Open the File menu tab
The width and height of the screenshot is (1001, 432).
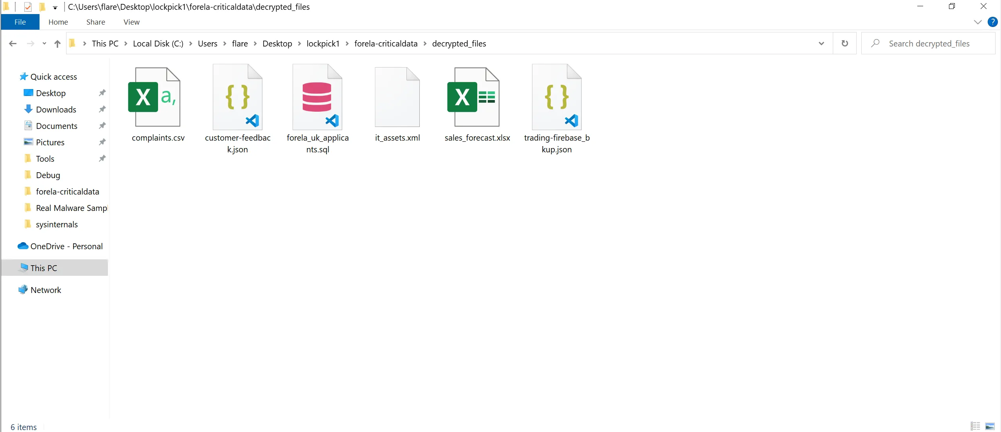click(20, 22)
